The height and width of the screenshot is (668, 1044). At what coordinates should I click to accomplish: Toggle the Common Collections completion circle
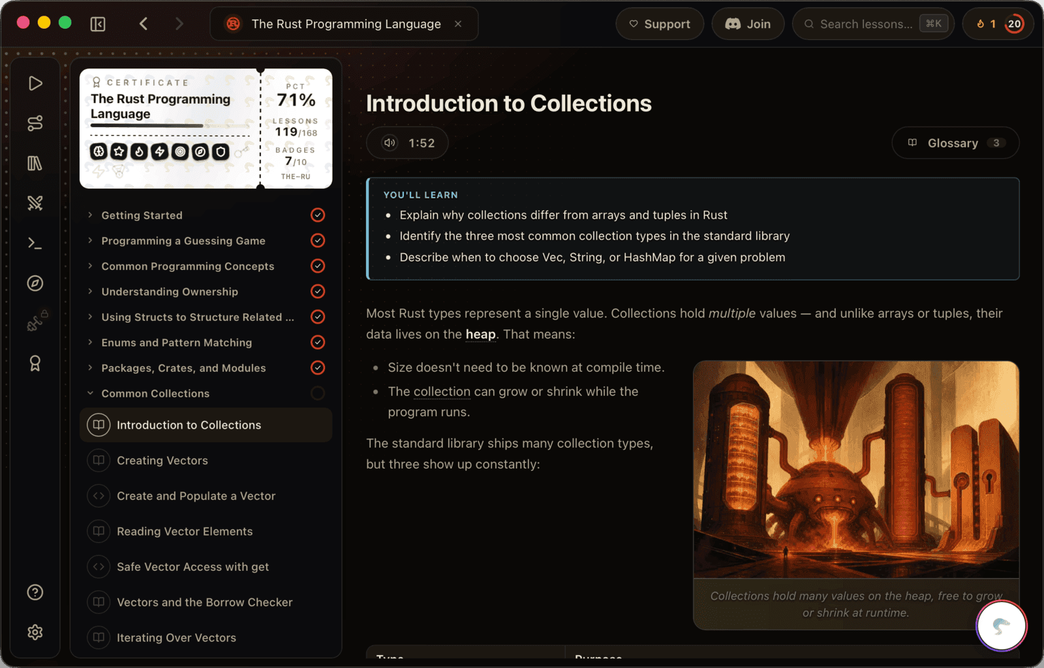[318, 393]
